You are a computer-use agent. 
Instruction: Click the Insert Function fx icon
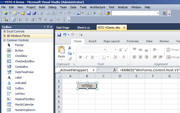[x=115, y=70]
